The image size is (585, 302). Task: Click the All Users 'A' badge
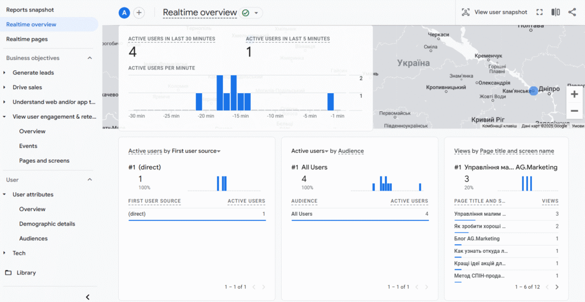click(x=124, y=13)
